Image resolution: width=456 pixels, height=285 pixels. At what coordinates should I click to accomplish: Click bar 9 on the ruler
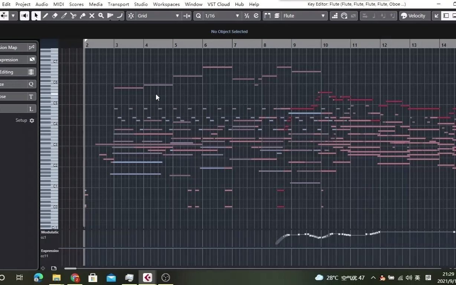point(294,45)
